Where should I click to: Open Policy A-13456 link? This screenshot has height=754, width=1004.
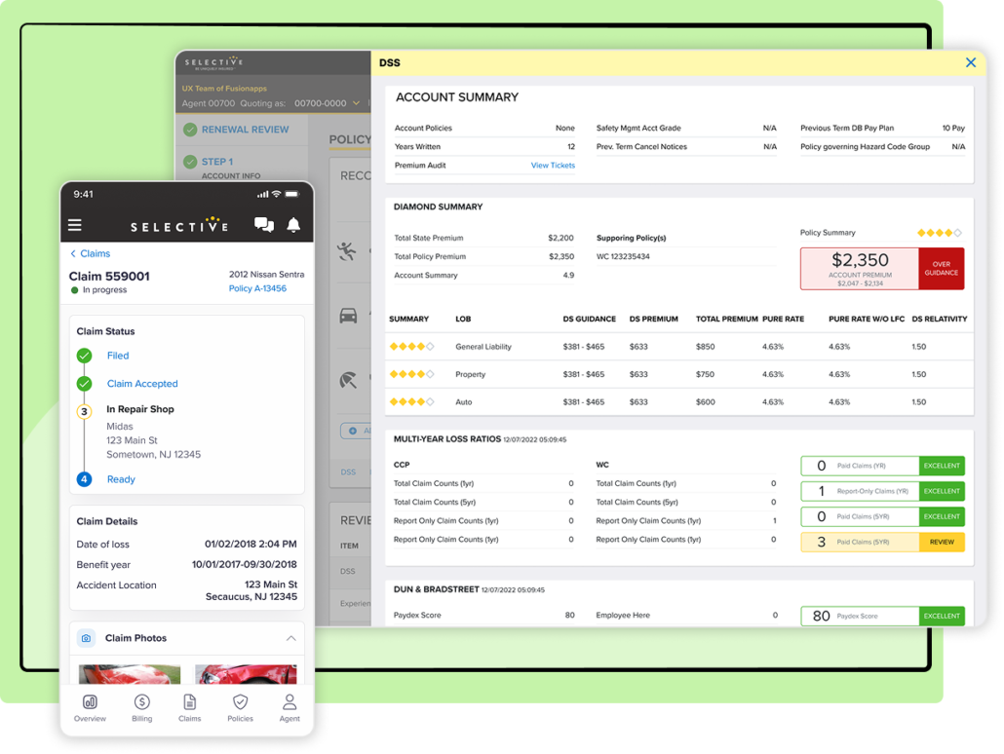click(257, 288)
